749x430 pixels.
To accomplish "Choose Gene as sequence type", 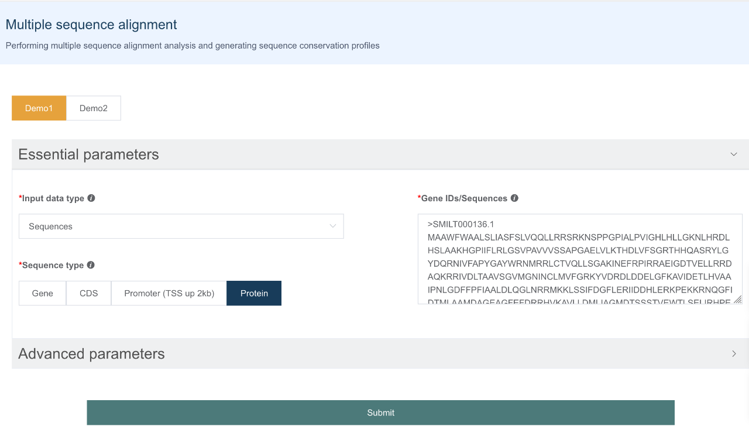I will (43, 293).
